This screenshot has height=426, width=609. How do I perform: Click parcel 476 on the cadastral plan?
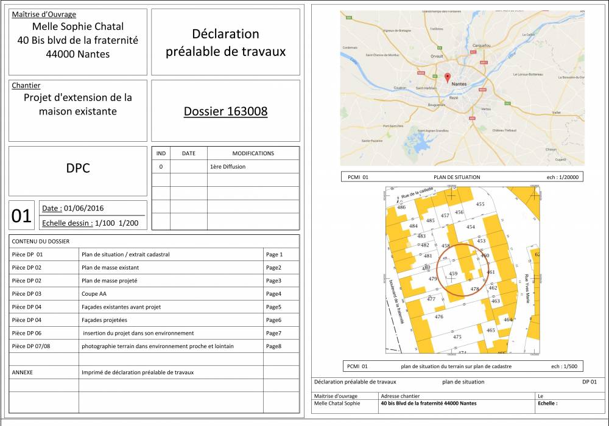coord(439,316)
